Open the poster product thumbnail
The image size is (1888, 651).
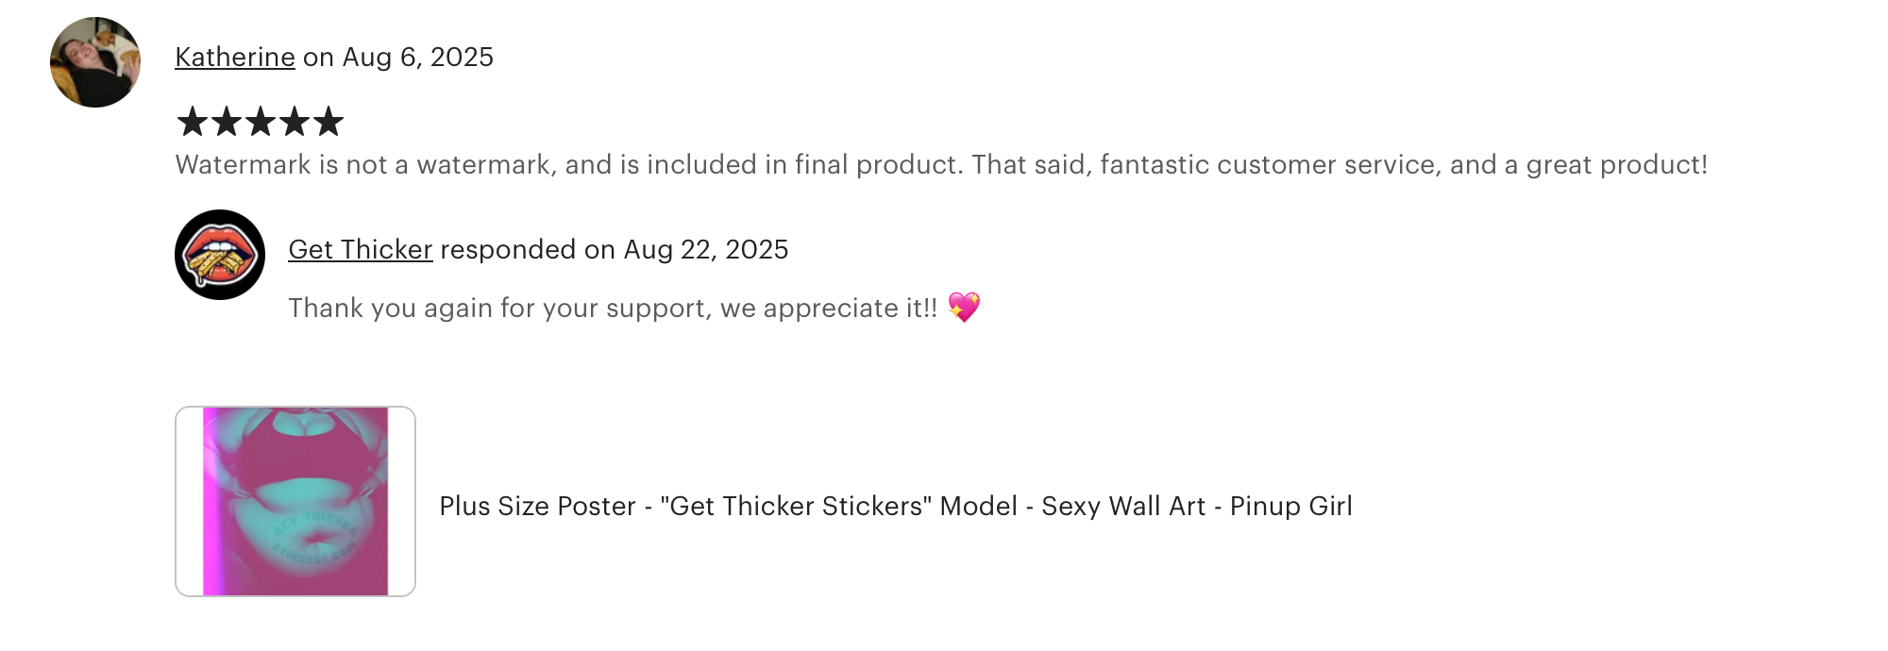(x=295, y=502)
